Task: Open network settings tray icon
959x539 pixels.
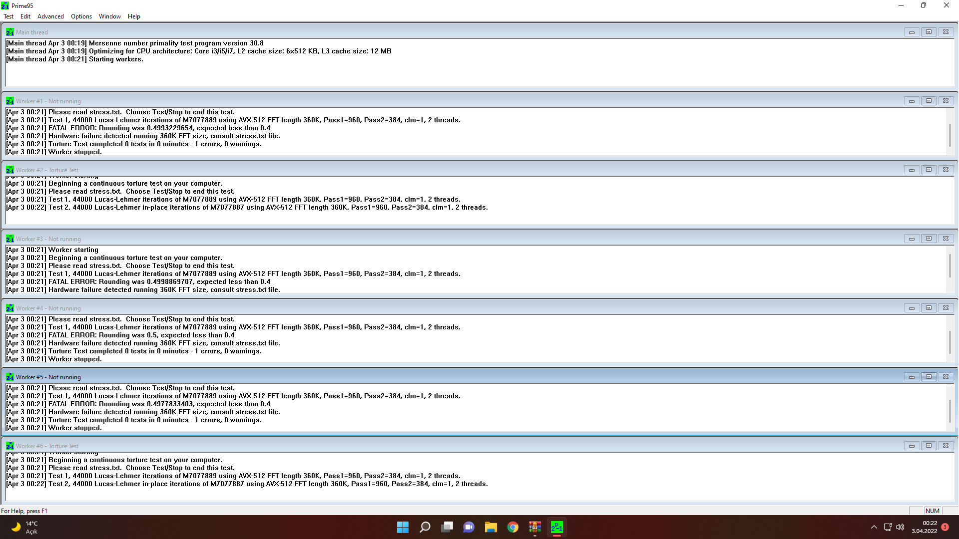Action: [x=888, y=527]
